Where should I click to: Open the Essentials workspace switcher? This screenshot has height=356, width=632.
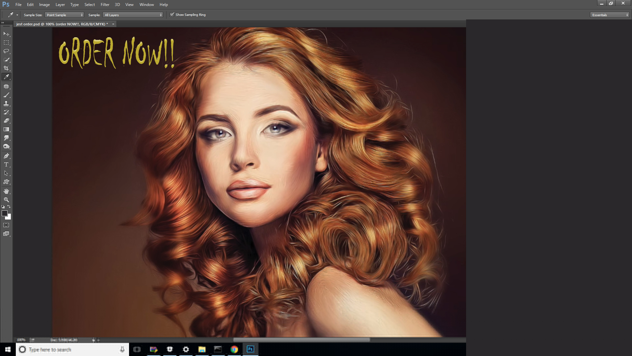[x=609, y=15]
